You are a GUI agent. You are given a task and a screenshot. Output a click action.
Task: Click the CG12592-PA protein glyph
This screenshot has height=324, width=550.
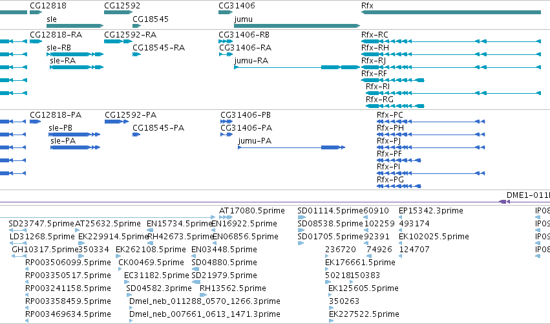(117, 122)
